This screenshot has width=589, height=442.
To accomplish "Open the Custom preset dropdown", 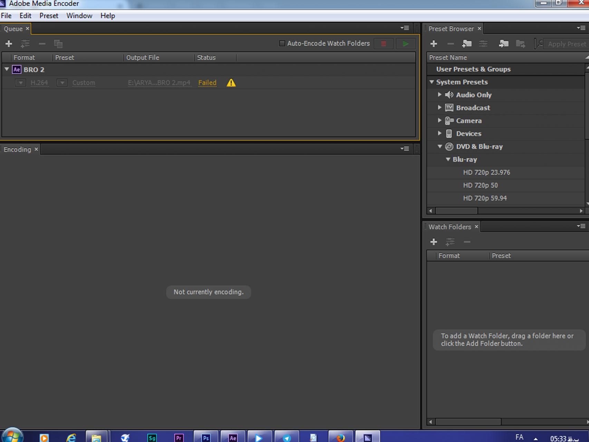I will pos(62,83).
